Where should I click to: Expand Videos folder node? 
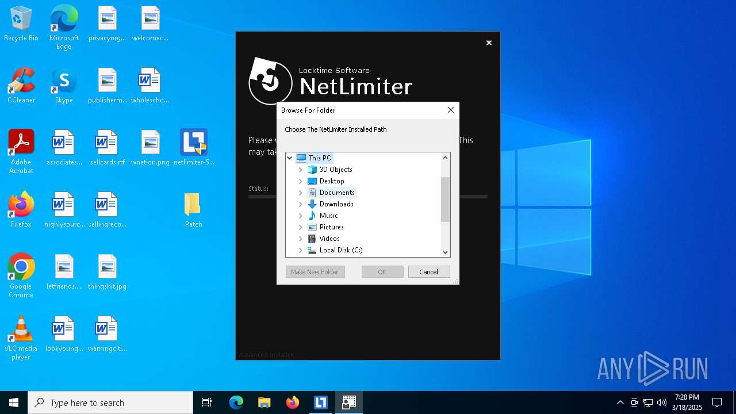300,239
